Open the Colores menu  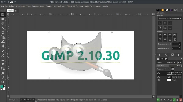(49, 6)
